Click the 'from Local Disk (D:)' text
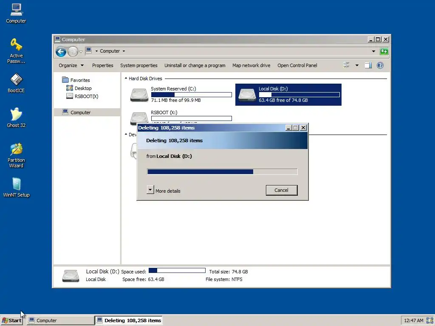The width and height of the screenshot is (435, 326). click(x=169, y=156)
